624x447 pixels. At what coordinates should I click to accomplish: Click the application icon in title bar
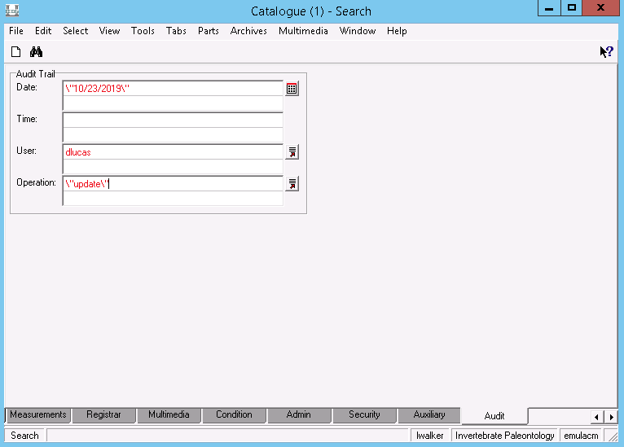coord(12,11)
